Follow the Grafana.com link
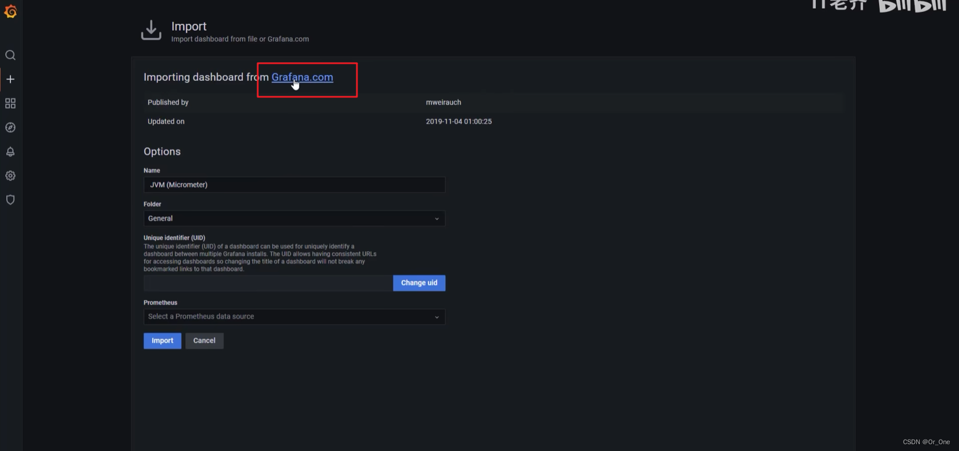959x451 pixels. pyautogui.click(x=302, y=77)
